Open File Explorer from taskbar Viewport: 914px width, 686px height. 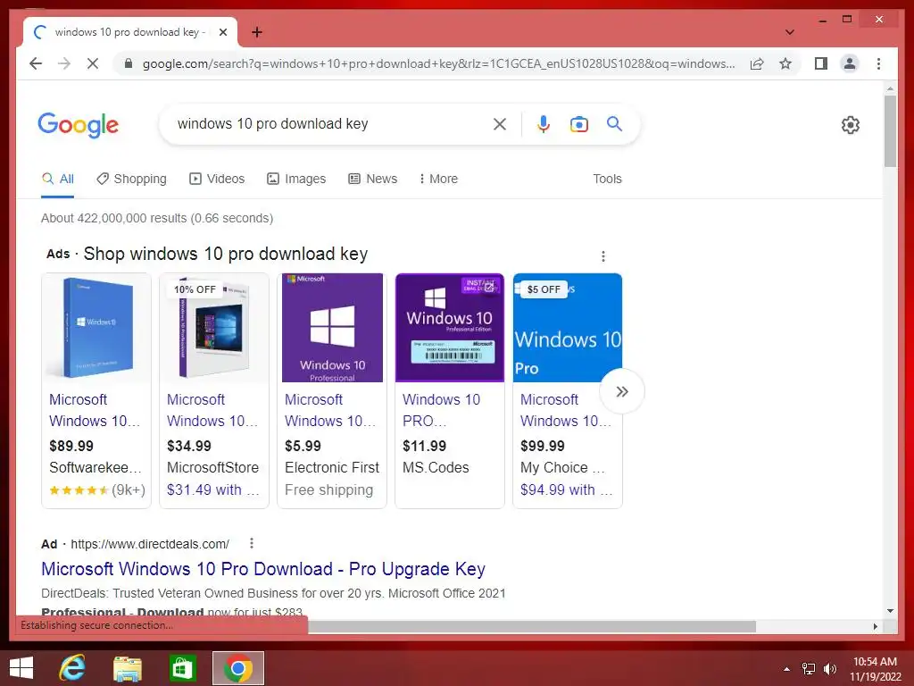(127, 668)
